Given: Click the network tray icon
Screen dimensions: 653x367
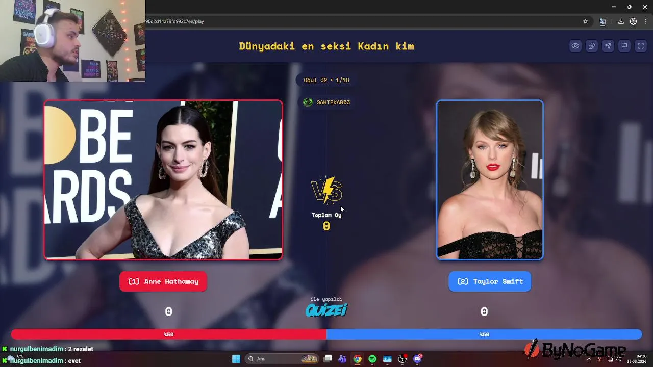Looking at the screenshot, I should point(610,359).
